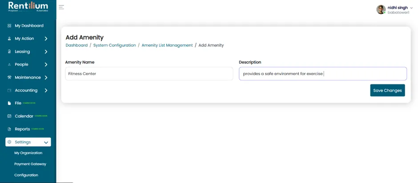
Task: Click the hamburger menu icon
Action: point(61,7)
